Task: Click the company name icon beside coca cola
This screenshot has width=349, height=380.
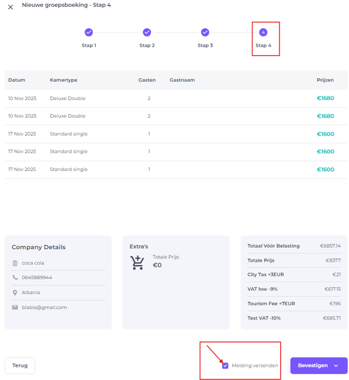Action: point(15,263)
